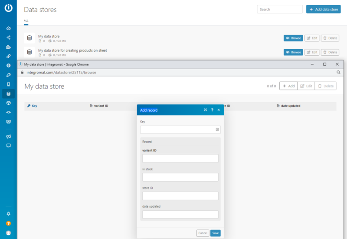
Task: Click the Add data store button
Action: pyautogui.click(x=323, y=9)
